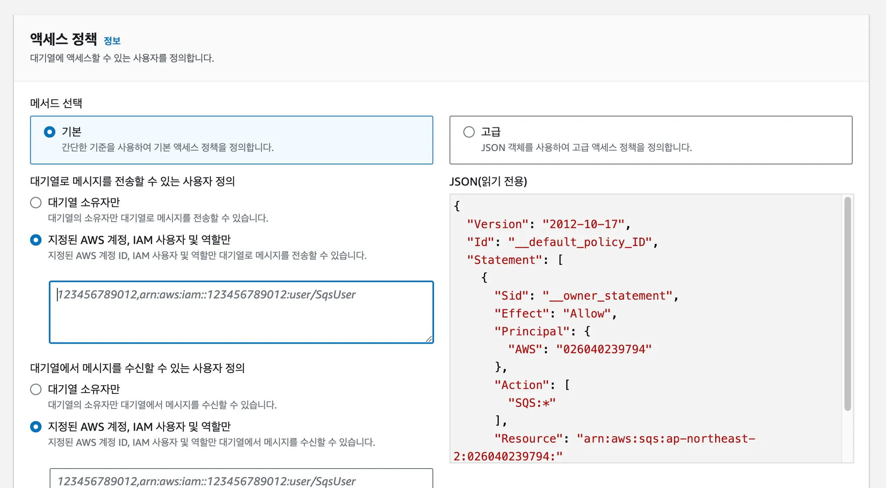886x488 pixels.
Task: Click the 기본 간단한 기준 description text
Action: (x=167, y=148)
